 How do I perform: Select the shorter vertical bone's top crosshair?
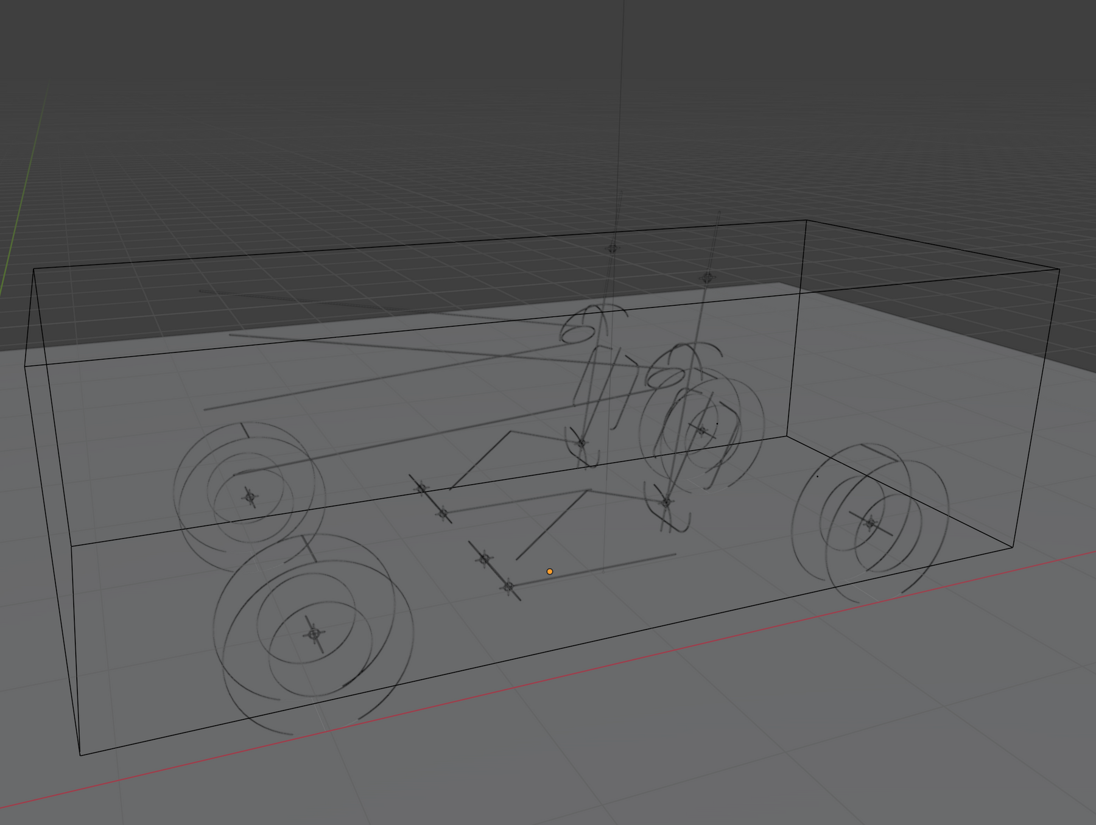[706, 278]
